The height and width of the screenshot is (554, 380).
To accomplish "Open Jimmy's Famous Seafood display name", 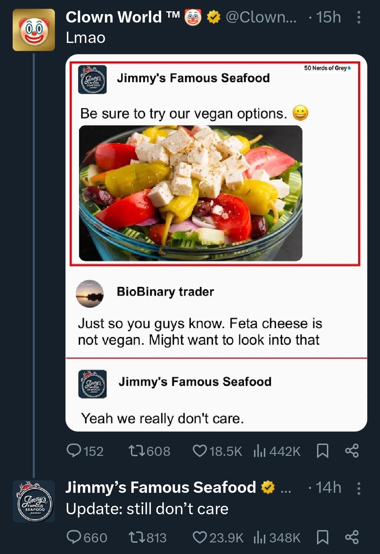I will 161,488.
